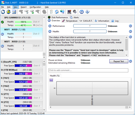The width and height of the screenshot is (135, 115).
Task: Select the H: [2T2] partition
Action: 22,104
